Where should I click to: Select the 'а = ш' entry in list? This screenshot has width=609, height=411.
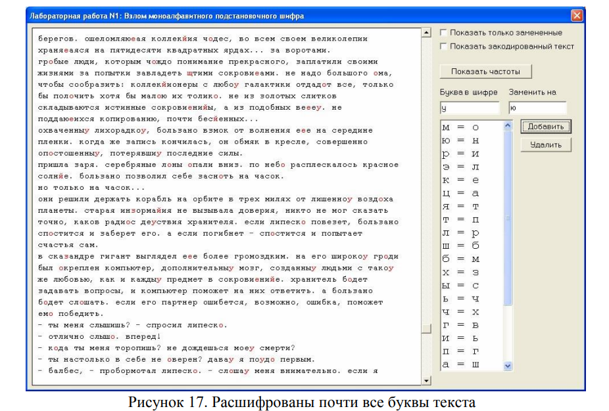(460, 364)
